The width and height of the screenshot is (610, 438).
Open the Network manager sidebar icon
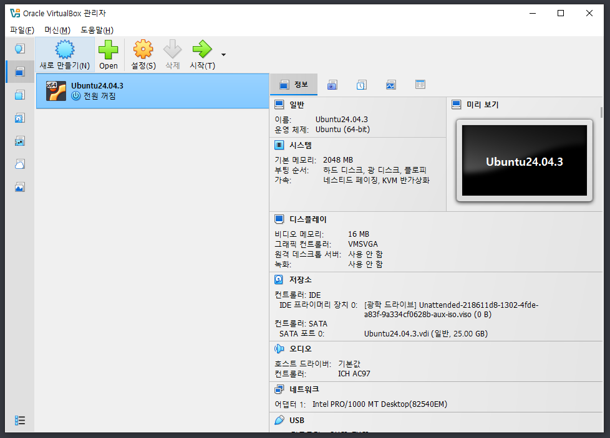[x=20, y=141]
